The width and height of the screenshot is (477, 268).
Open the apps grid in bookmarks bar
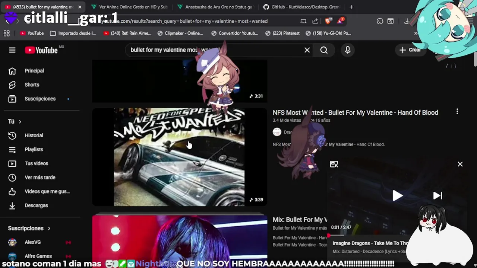pos(7,33)
